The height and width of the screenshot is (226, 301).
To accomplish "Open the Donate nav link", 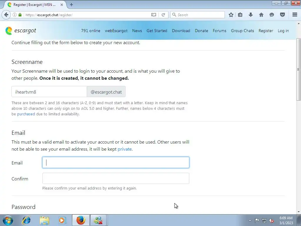I will pyautogui.click(x=201, y=31).
